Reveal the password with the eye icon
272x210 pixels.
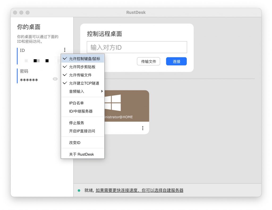55,79
